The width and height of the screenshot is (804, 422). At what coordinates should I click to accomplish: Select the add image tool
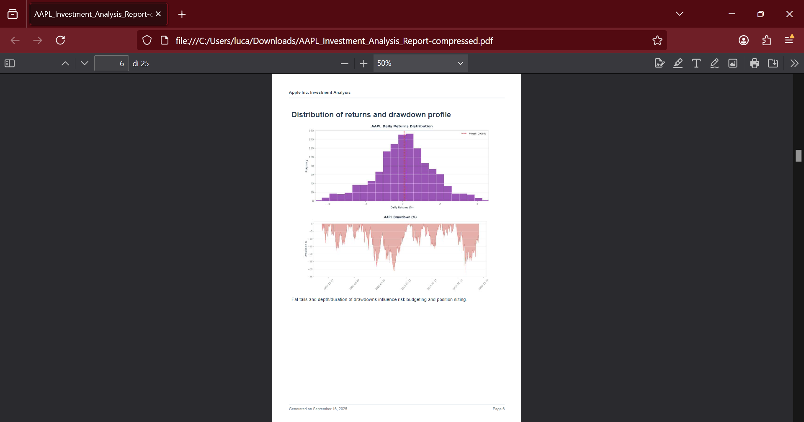coord(733,63)
